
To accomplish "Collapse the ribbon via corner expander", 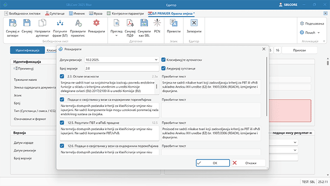I will (x=324, y=41).
